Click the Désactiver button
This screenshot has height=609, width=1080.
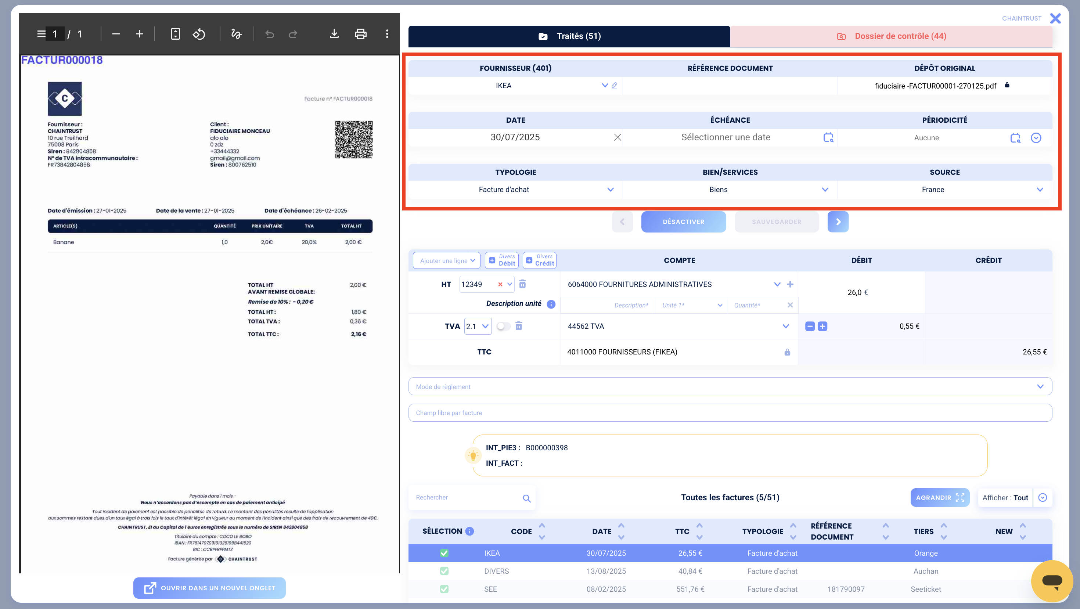(x=683, y=222)
